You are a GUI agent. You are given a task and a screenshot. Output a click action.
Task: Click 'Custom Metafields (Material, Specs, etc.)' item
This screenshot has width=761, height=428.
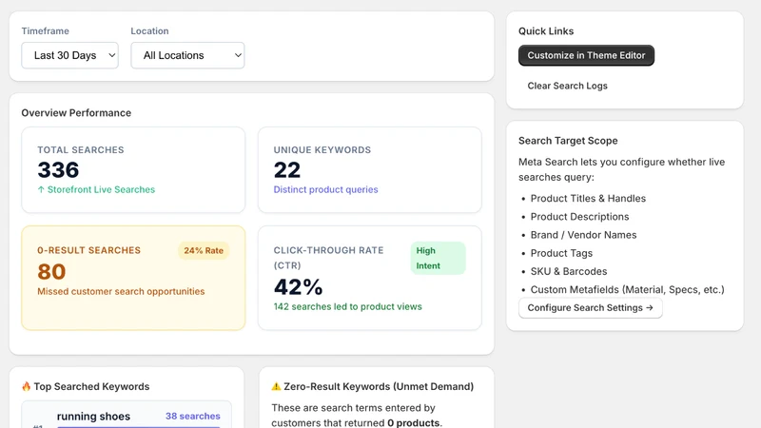[627, 290]
